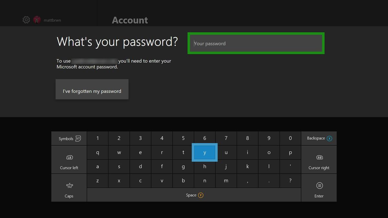Hit the question mark key
Viewport: 388px width, 218px height.
click(x=290, y=181)
